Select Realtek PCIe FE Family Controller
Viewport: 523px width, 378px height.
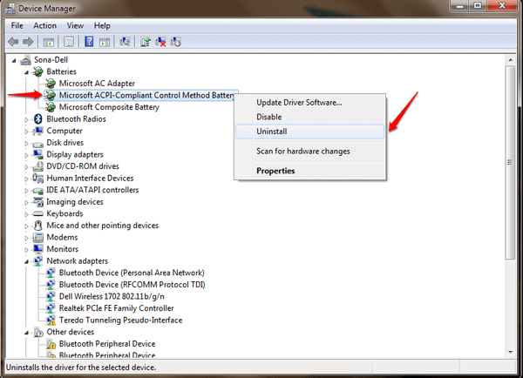click(x=116, y=308)
